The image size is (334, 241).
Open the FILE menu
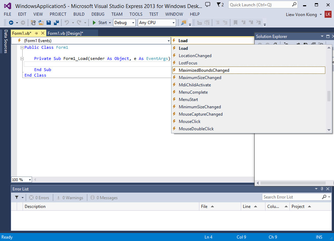7,14
